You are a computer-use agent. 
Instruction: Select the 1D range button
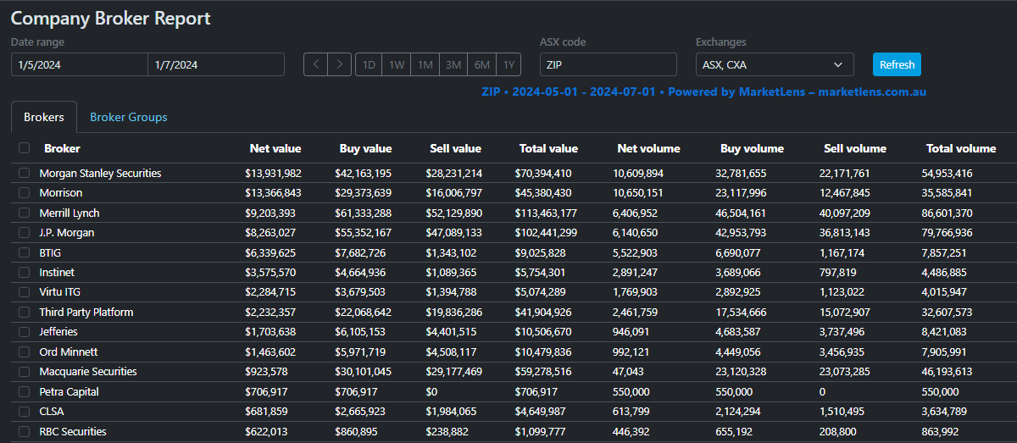click(369, 64)
